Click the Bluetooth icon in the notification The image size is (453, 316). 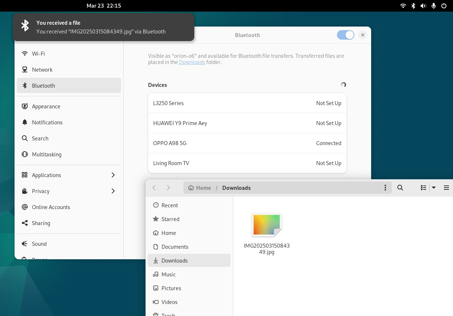tap(25, 25)
